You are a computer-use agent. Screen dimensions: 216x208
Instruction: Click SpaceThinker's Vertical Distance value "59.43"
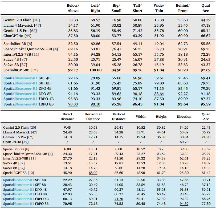119,154
